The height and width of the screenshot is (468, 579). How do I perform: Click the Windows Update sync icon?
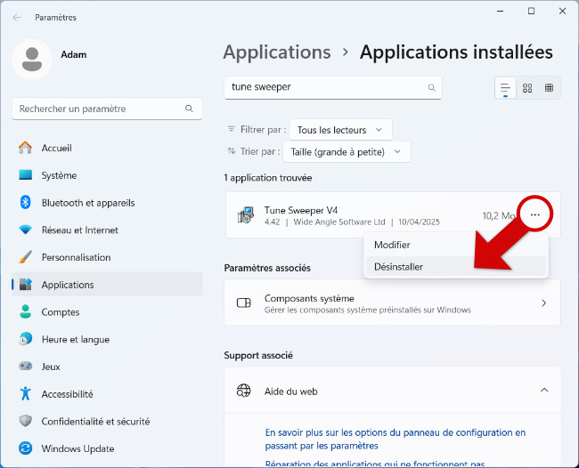[26, 448]
